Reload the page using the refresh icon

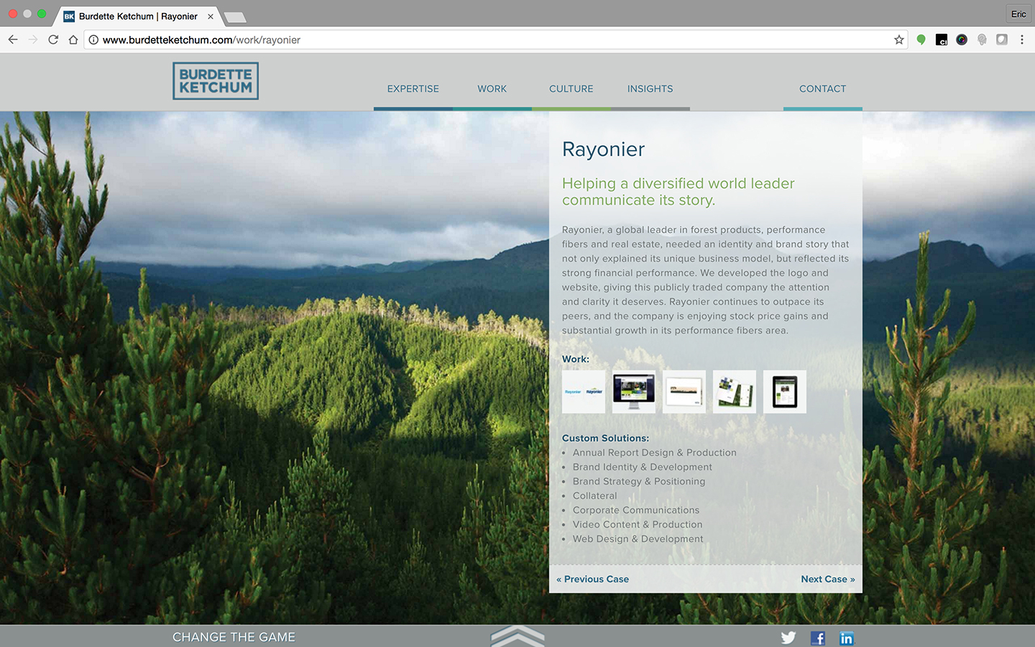click(x=53, y=40)
